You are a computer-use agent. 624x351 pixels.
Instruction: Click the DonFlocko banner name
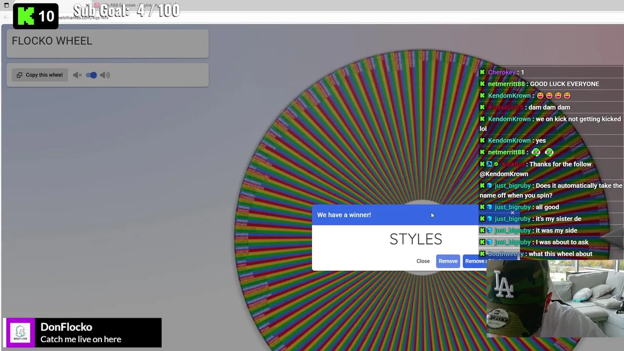66,327
